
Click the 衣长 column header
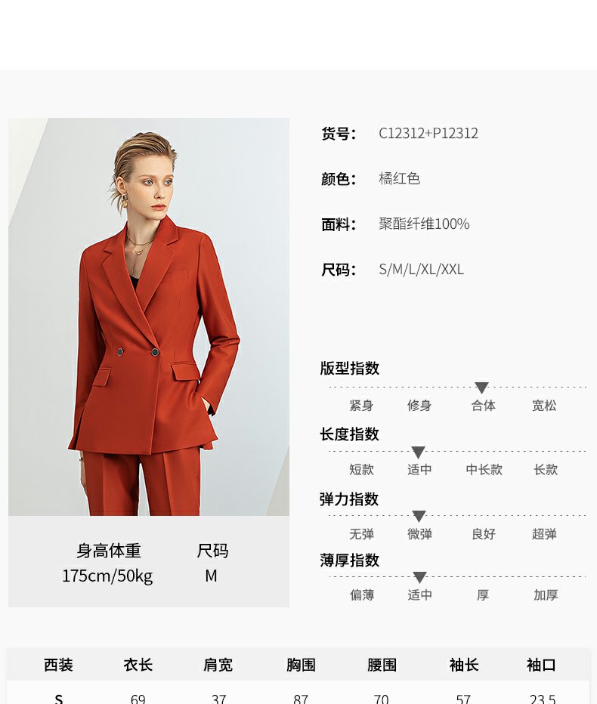138,665
